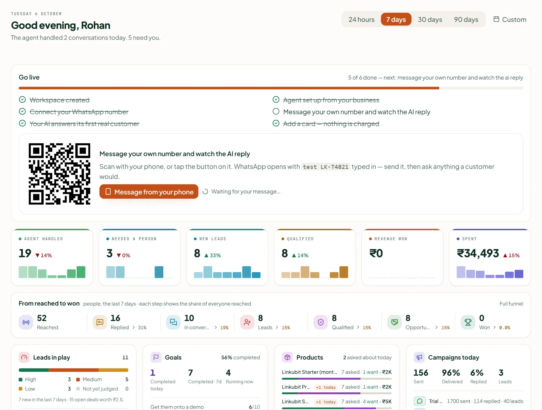Toggle Add a card checklist item

[x=276, y=123]
